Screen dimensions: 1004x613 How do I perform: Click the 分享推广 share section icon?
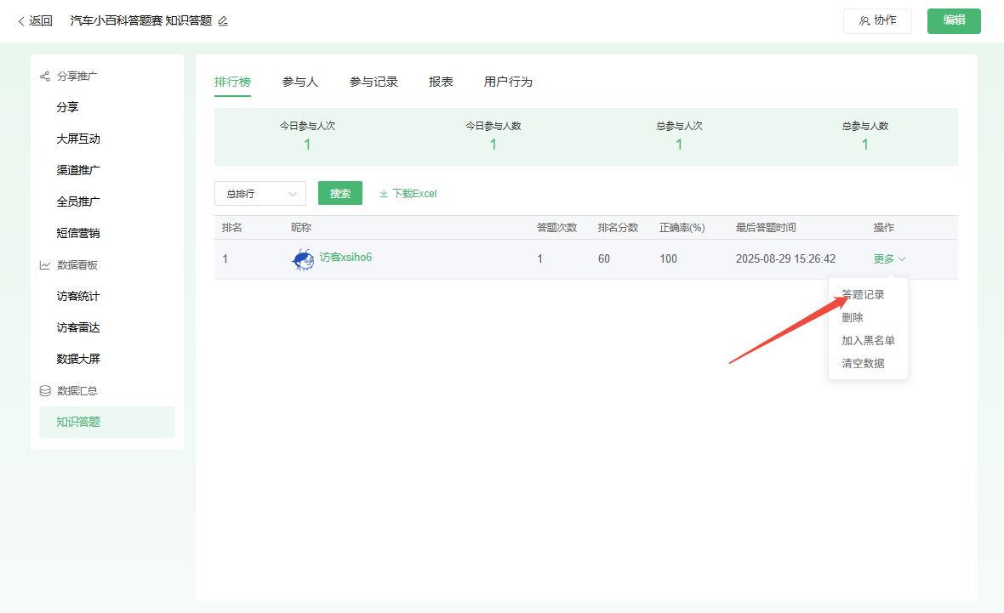45,77
